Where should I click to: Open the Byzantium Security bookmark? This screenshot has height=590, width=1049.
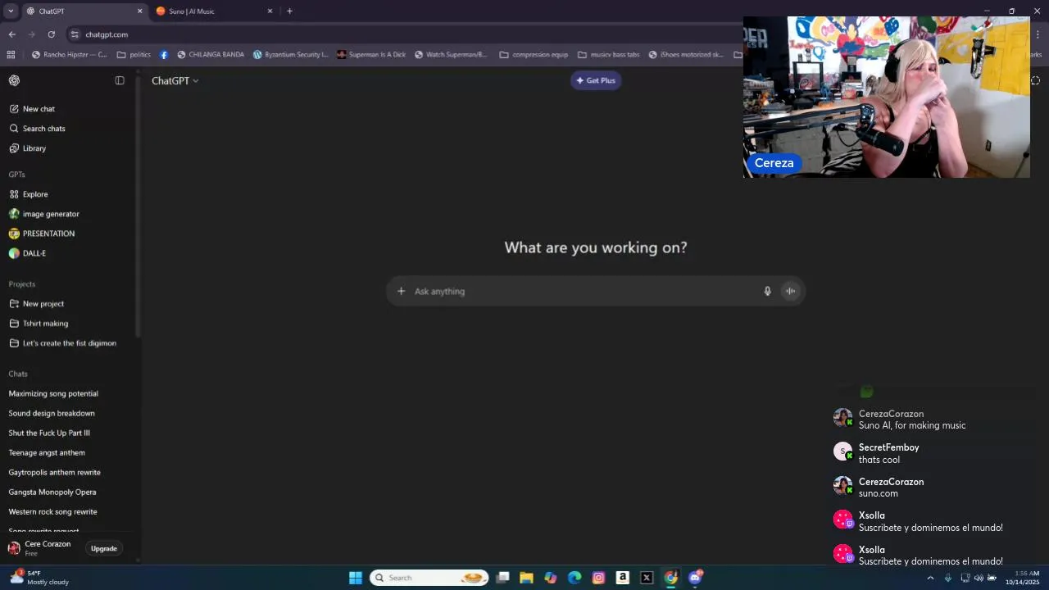290,55
